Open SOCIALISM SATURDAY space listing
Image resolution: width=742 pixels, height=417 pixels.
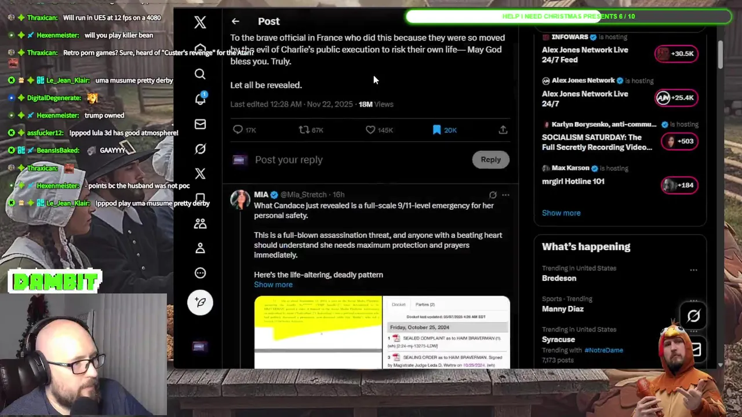[597, 142]
